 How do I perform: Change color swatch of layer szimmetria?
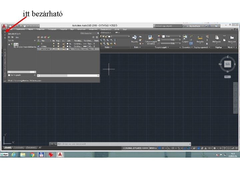point(68,49)
